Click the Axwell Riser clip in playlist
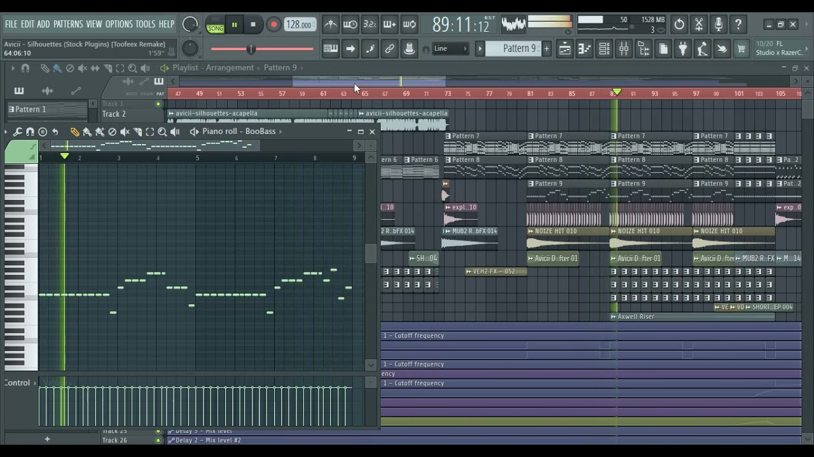Screen dimensions: 814x457 click(692, 317)
